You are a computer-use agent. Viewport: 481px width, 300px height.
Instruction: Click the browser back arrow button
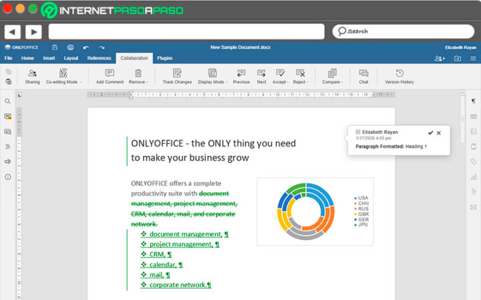12,31
